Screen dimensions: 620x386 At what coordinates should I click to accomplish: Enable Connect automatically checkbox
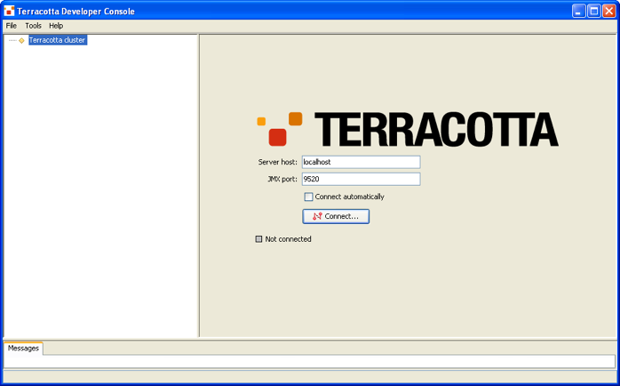click(x=309, y=197)
